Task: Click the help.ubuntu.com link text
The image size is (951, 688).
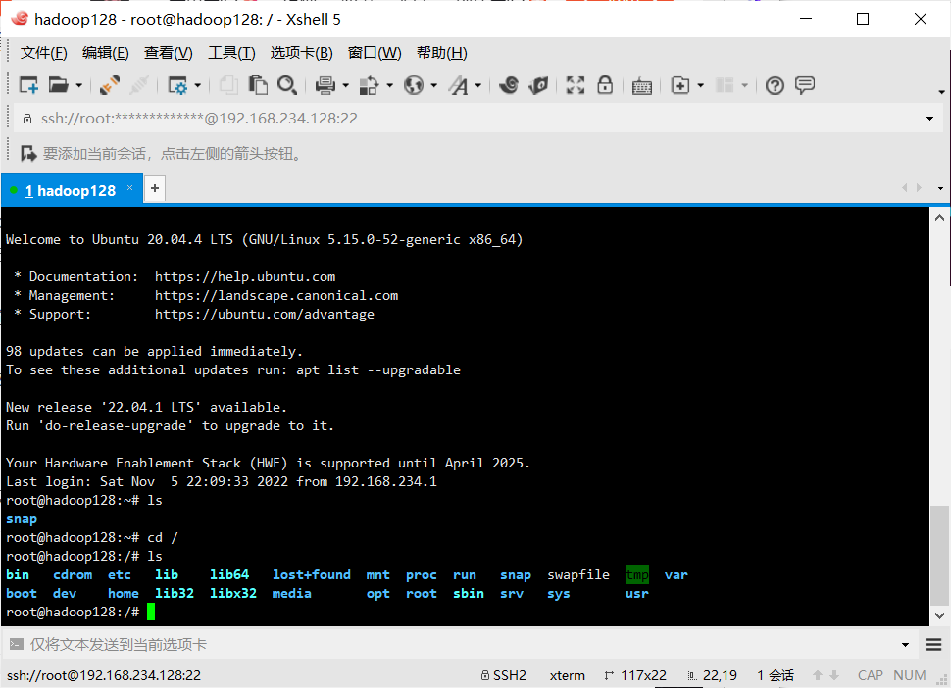Action: click(x=245, y=277)
